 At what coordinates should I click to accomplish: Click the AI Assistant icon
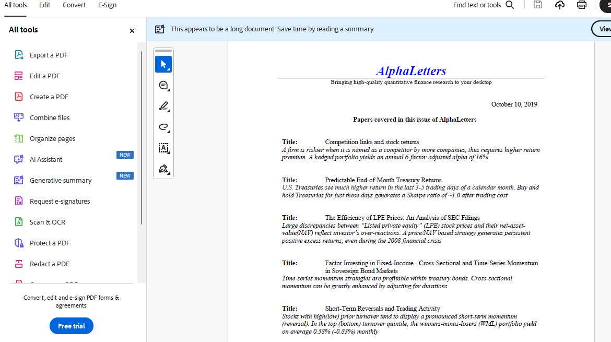click(19, 159)
